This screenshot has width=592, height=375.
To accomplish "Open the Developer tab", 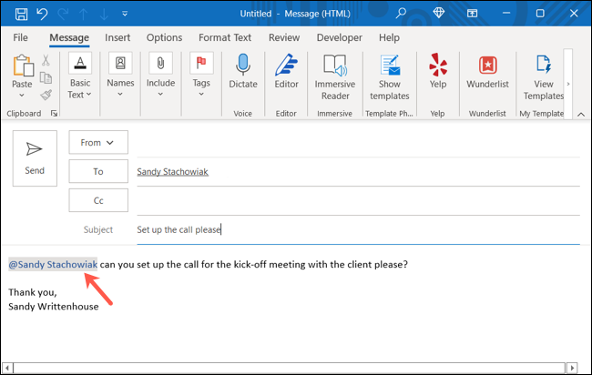I will (x=339, y=37).
